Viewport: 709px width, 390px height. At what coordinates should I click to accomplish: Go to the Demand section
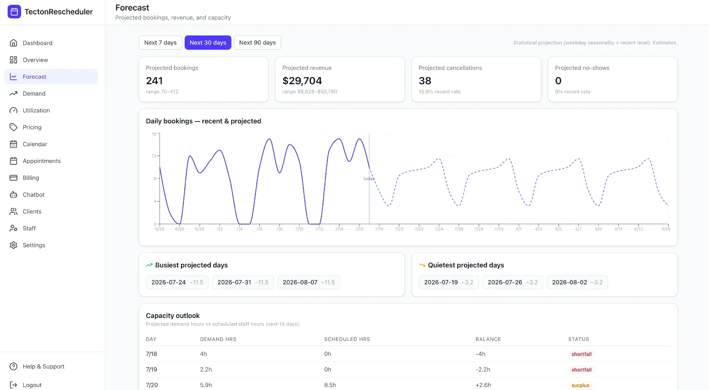pyautogui.click(x=51, y=93)
